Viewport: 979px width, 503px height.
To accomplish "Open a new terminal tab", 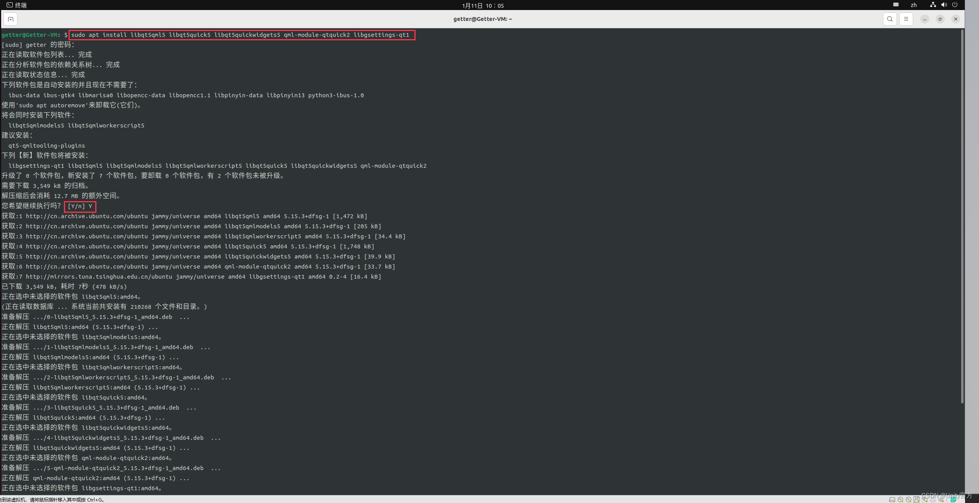I will point(10,19).
